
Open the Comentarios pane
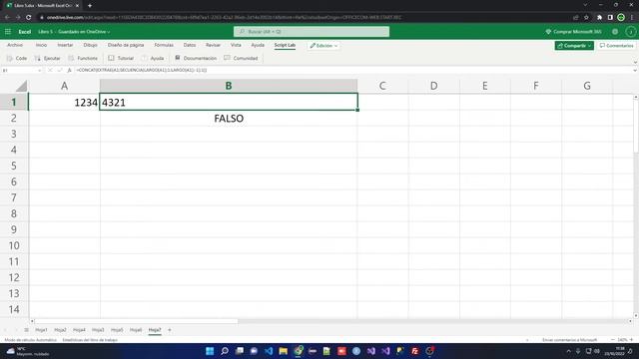617,46
